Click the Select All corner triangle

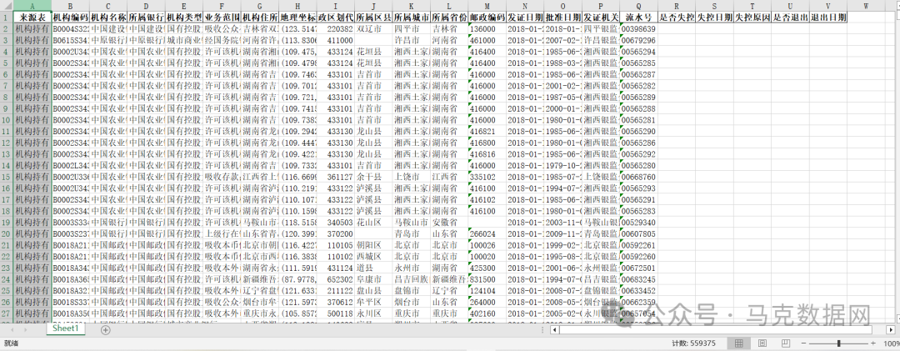point(7,5)
